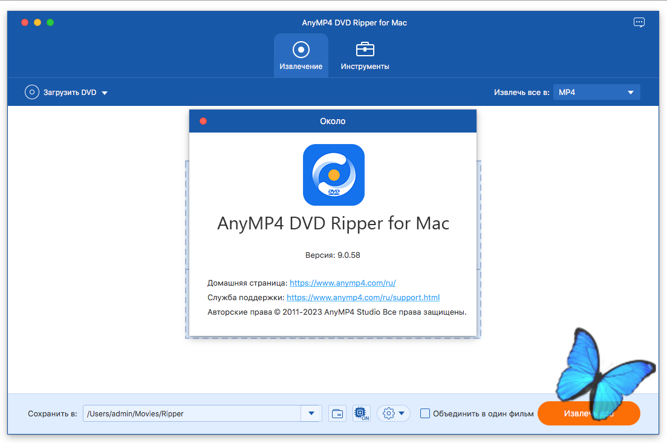The width and height of the screenshot is (667, 443).
Task: Click the Извлечь все в: label
Action: point(521,93)
